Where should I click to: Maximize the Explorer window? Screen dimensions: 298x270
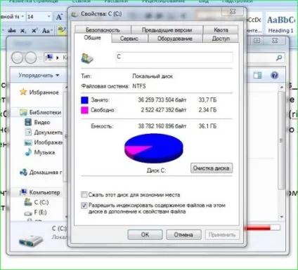point(257,41)
